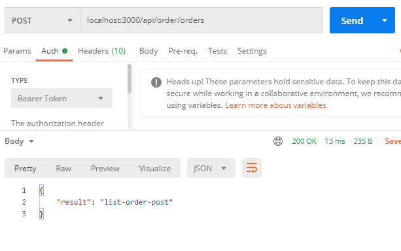Expand the Bearer Token type dropdown
The image size is (401, 251).
tap(61, 99)
